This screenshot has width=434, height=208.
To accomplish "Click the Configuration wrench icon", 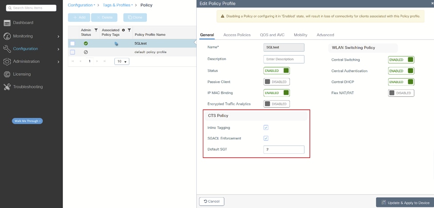I will (7, 49).
